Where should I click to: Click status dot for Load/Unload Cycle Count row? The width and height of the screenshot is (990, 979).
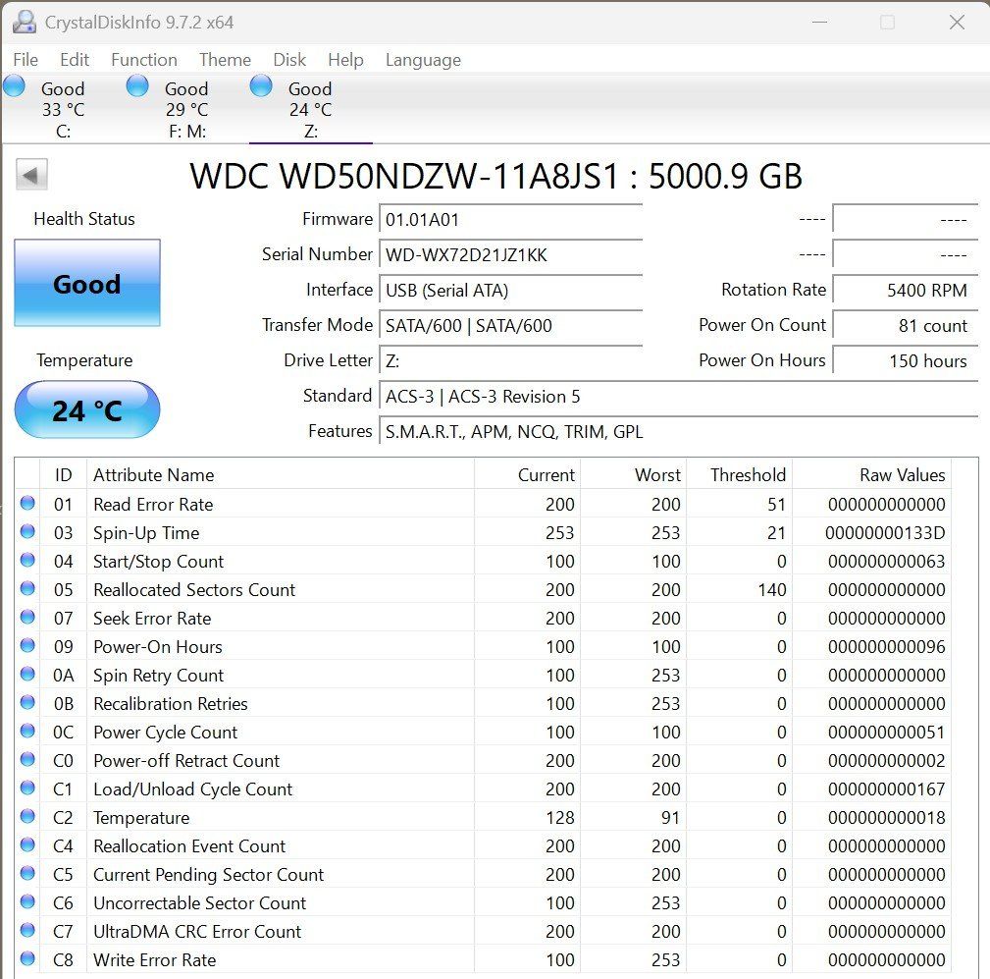click(x=27, y=788)
